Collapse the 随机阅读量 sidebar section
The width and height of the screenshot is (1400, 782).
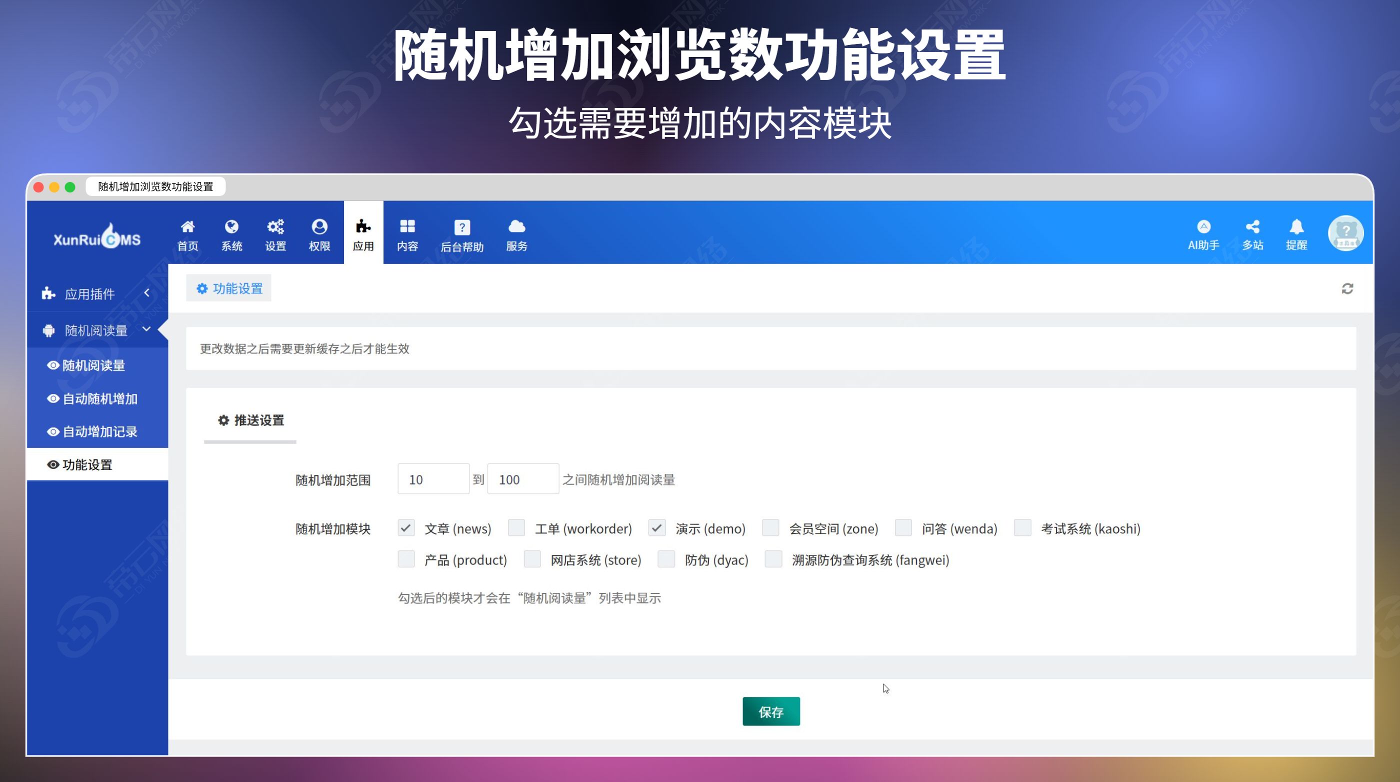145,329
